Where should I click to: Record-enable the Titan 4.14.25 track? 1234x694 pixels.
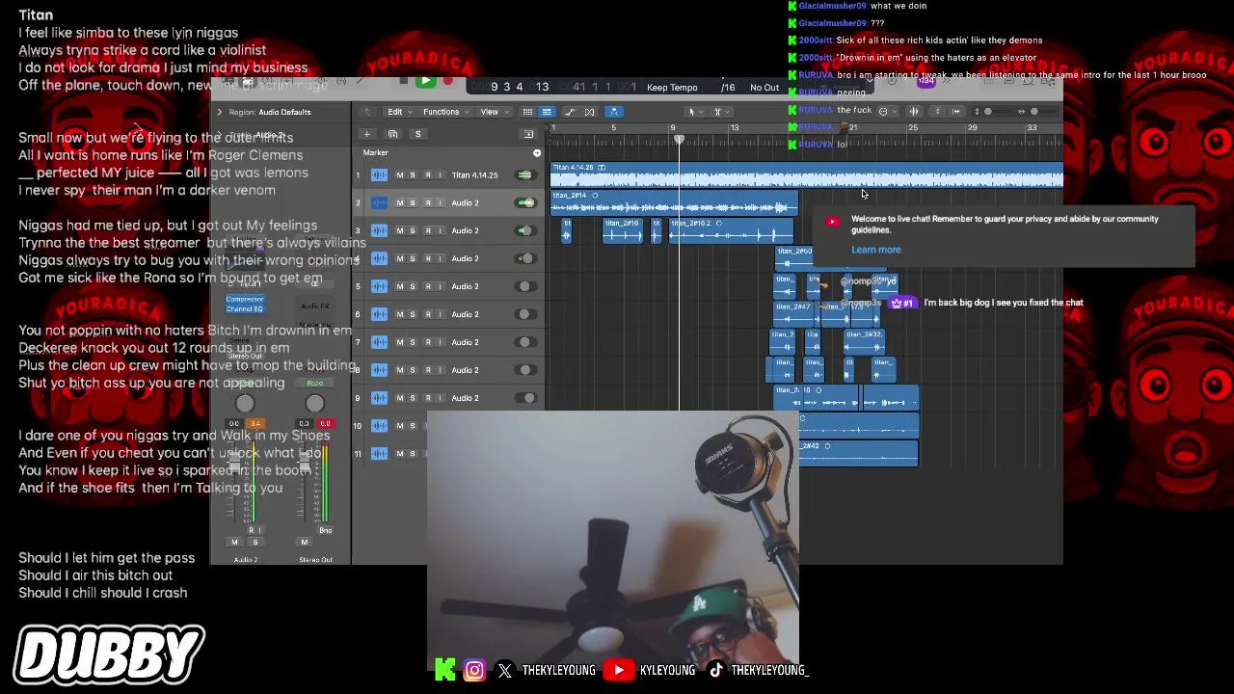click(x=427, y=175)
